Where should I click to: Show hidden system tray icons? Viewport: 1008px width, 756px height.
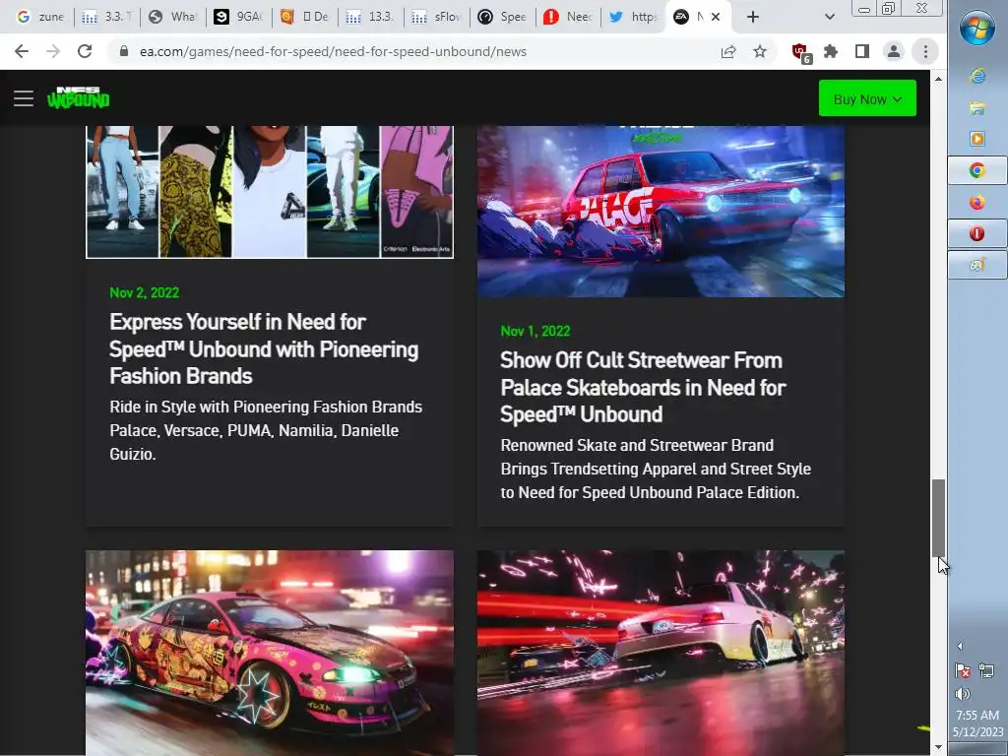coord(960,646)
